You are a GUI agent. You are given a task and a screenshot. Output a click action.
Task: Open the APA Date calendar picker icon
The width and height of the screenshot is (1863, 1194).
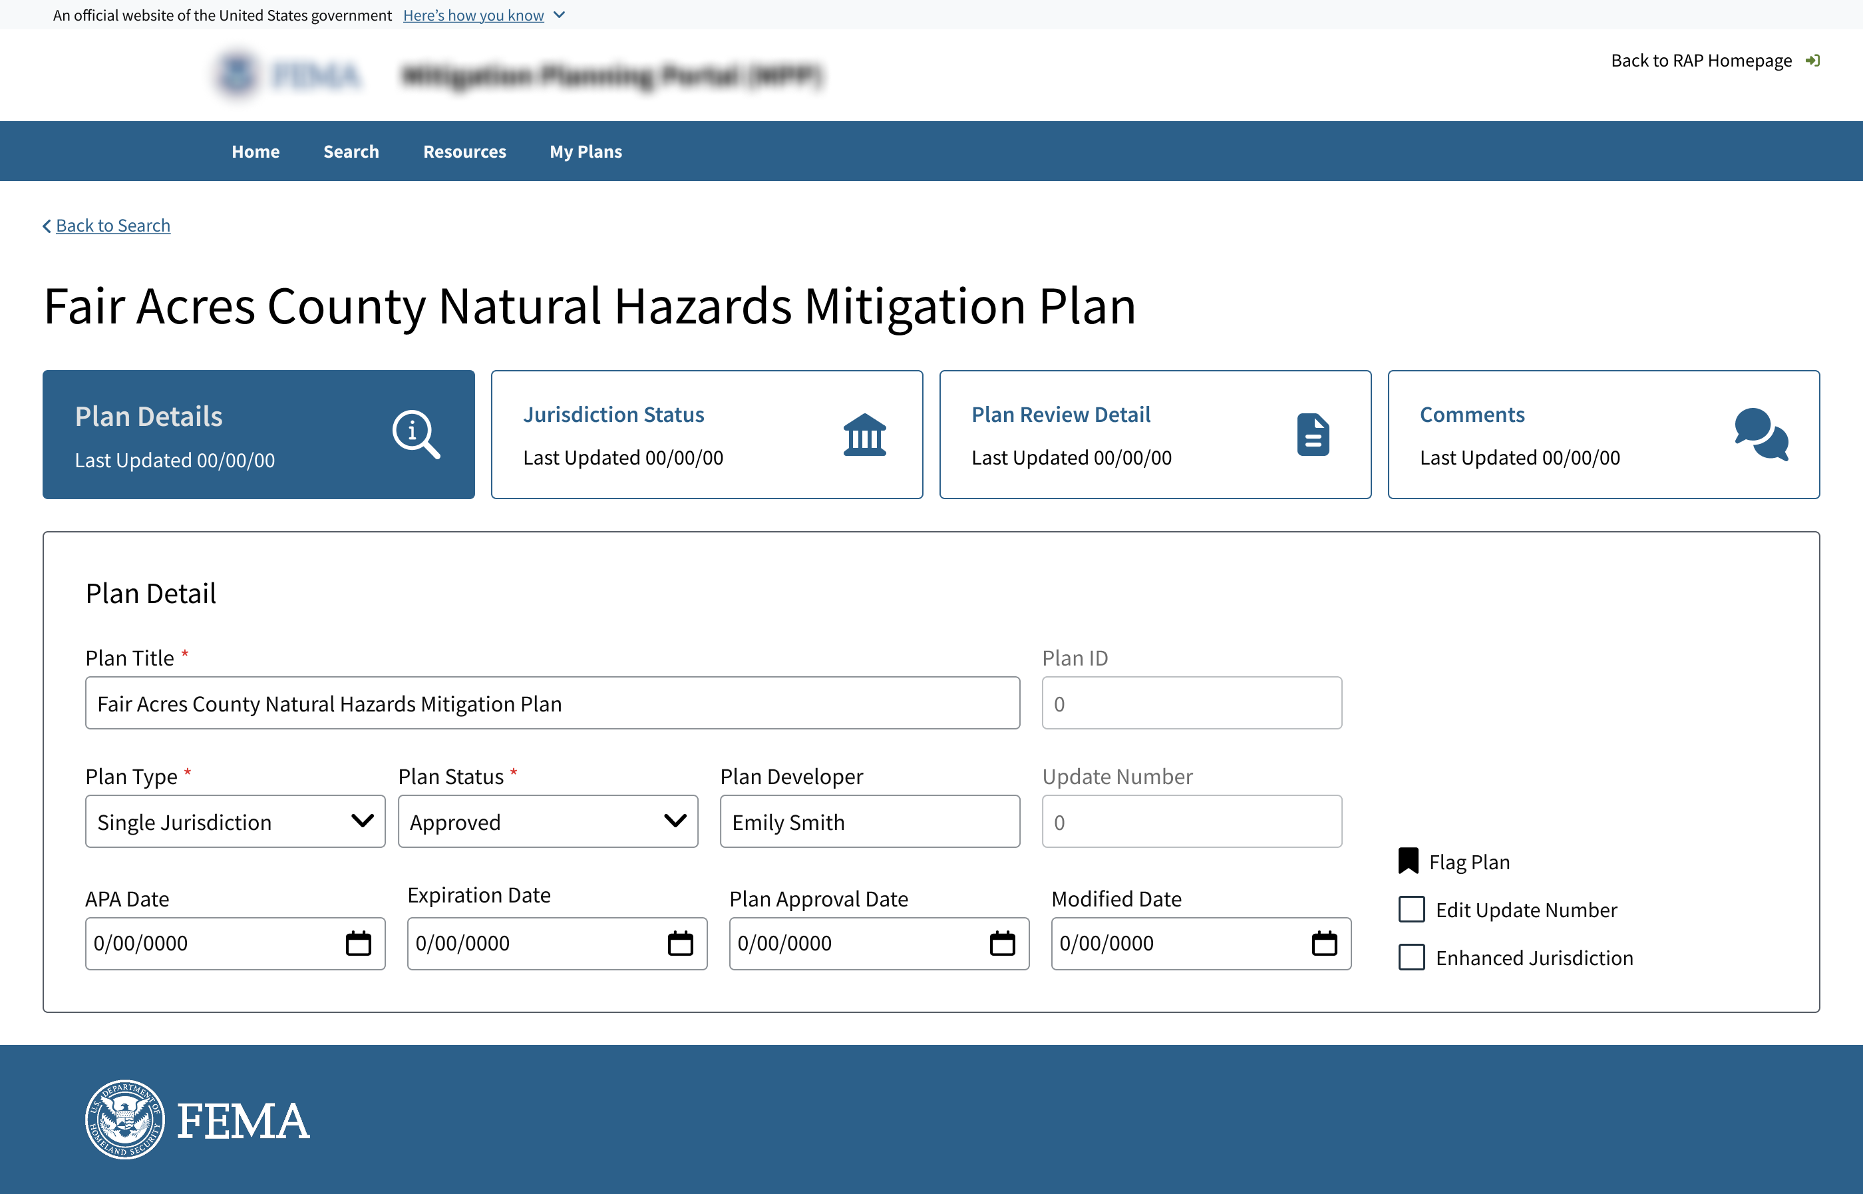[358, 944]
